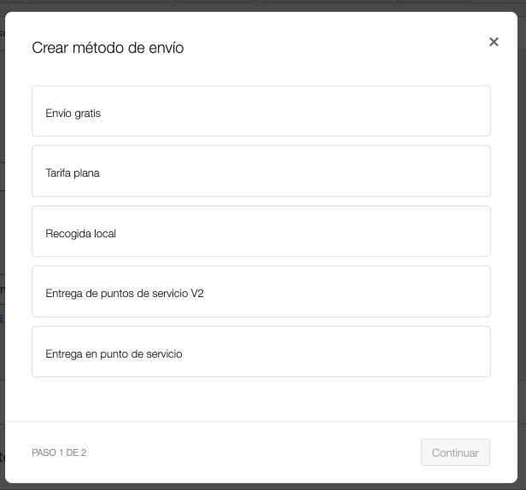Viewport: 526px width, 490px height.
Task: Click the Tarifa plana label text
Action: [73, 173]
